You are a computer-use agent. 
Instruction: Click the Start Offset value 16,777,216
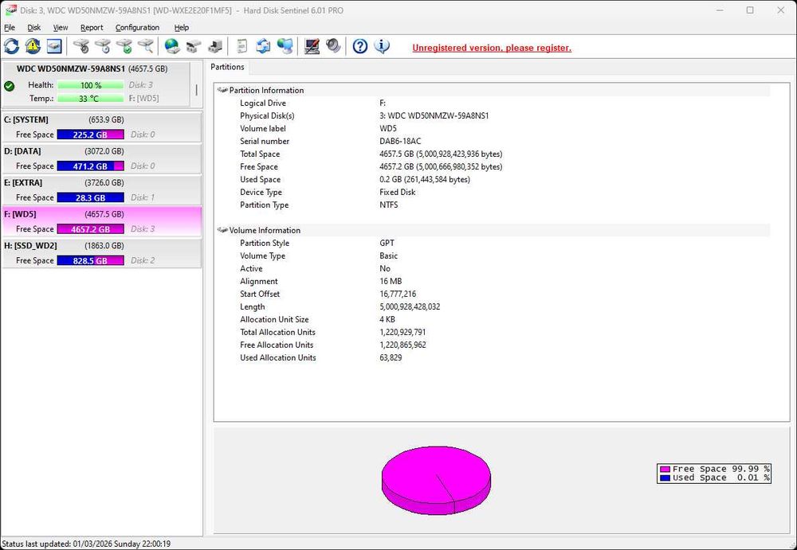(x=398, y=294)
